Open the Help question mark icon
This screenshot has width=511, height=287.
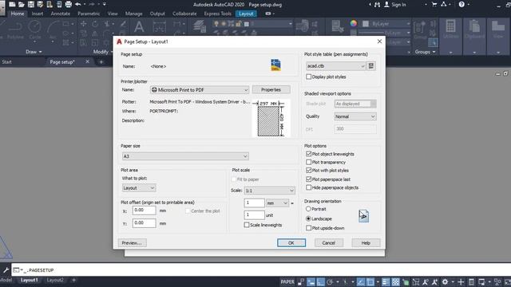tap(461, 5)
